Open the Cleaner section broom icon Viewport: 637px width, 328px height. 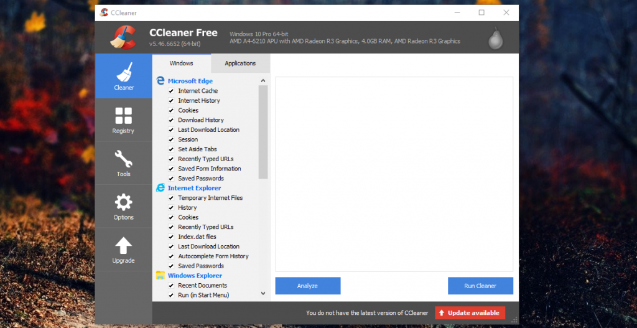coord(123,72)
